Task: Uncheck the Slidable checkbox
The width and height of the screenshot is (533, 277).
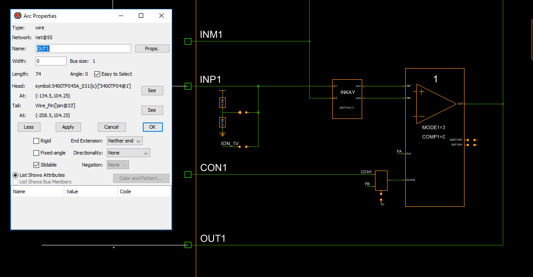Action: pos(36,165)
